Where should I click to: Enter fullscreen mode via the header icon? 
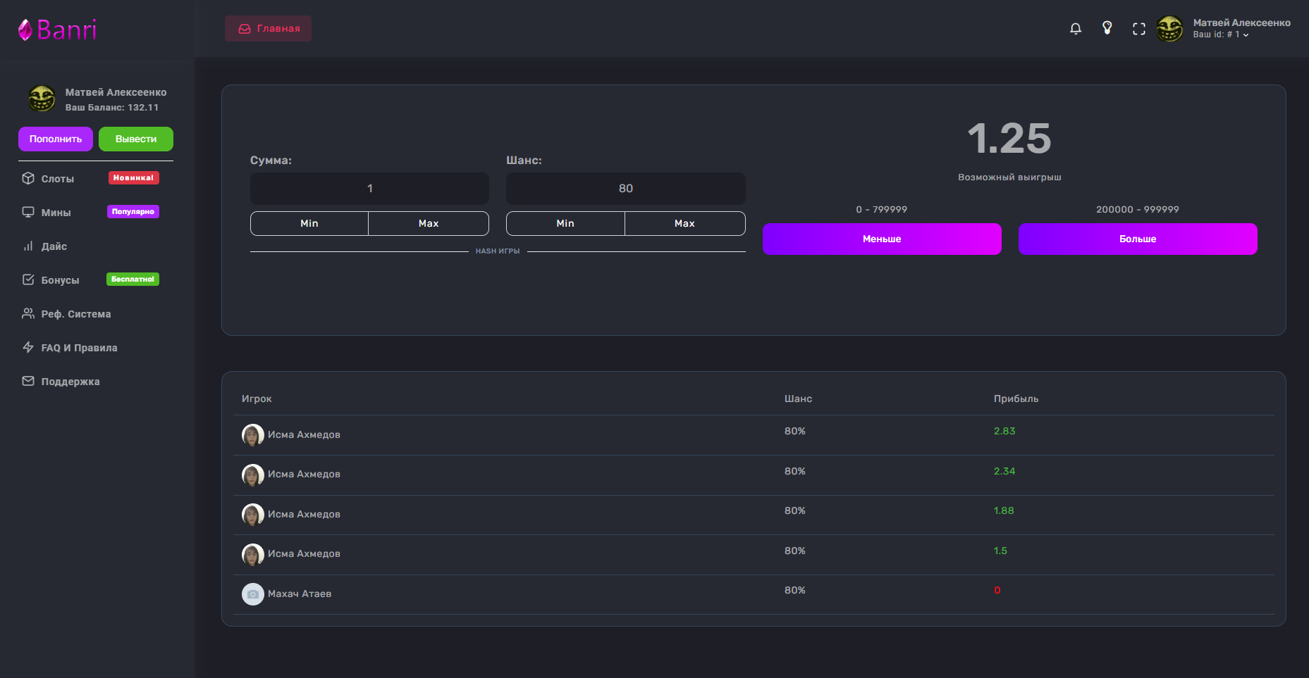pos(1138,29)
